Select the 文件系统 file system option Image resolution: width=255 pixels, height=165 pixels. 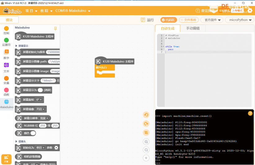pos(189,20)
